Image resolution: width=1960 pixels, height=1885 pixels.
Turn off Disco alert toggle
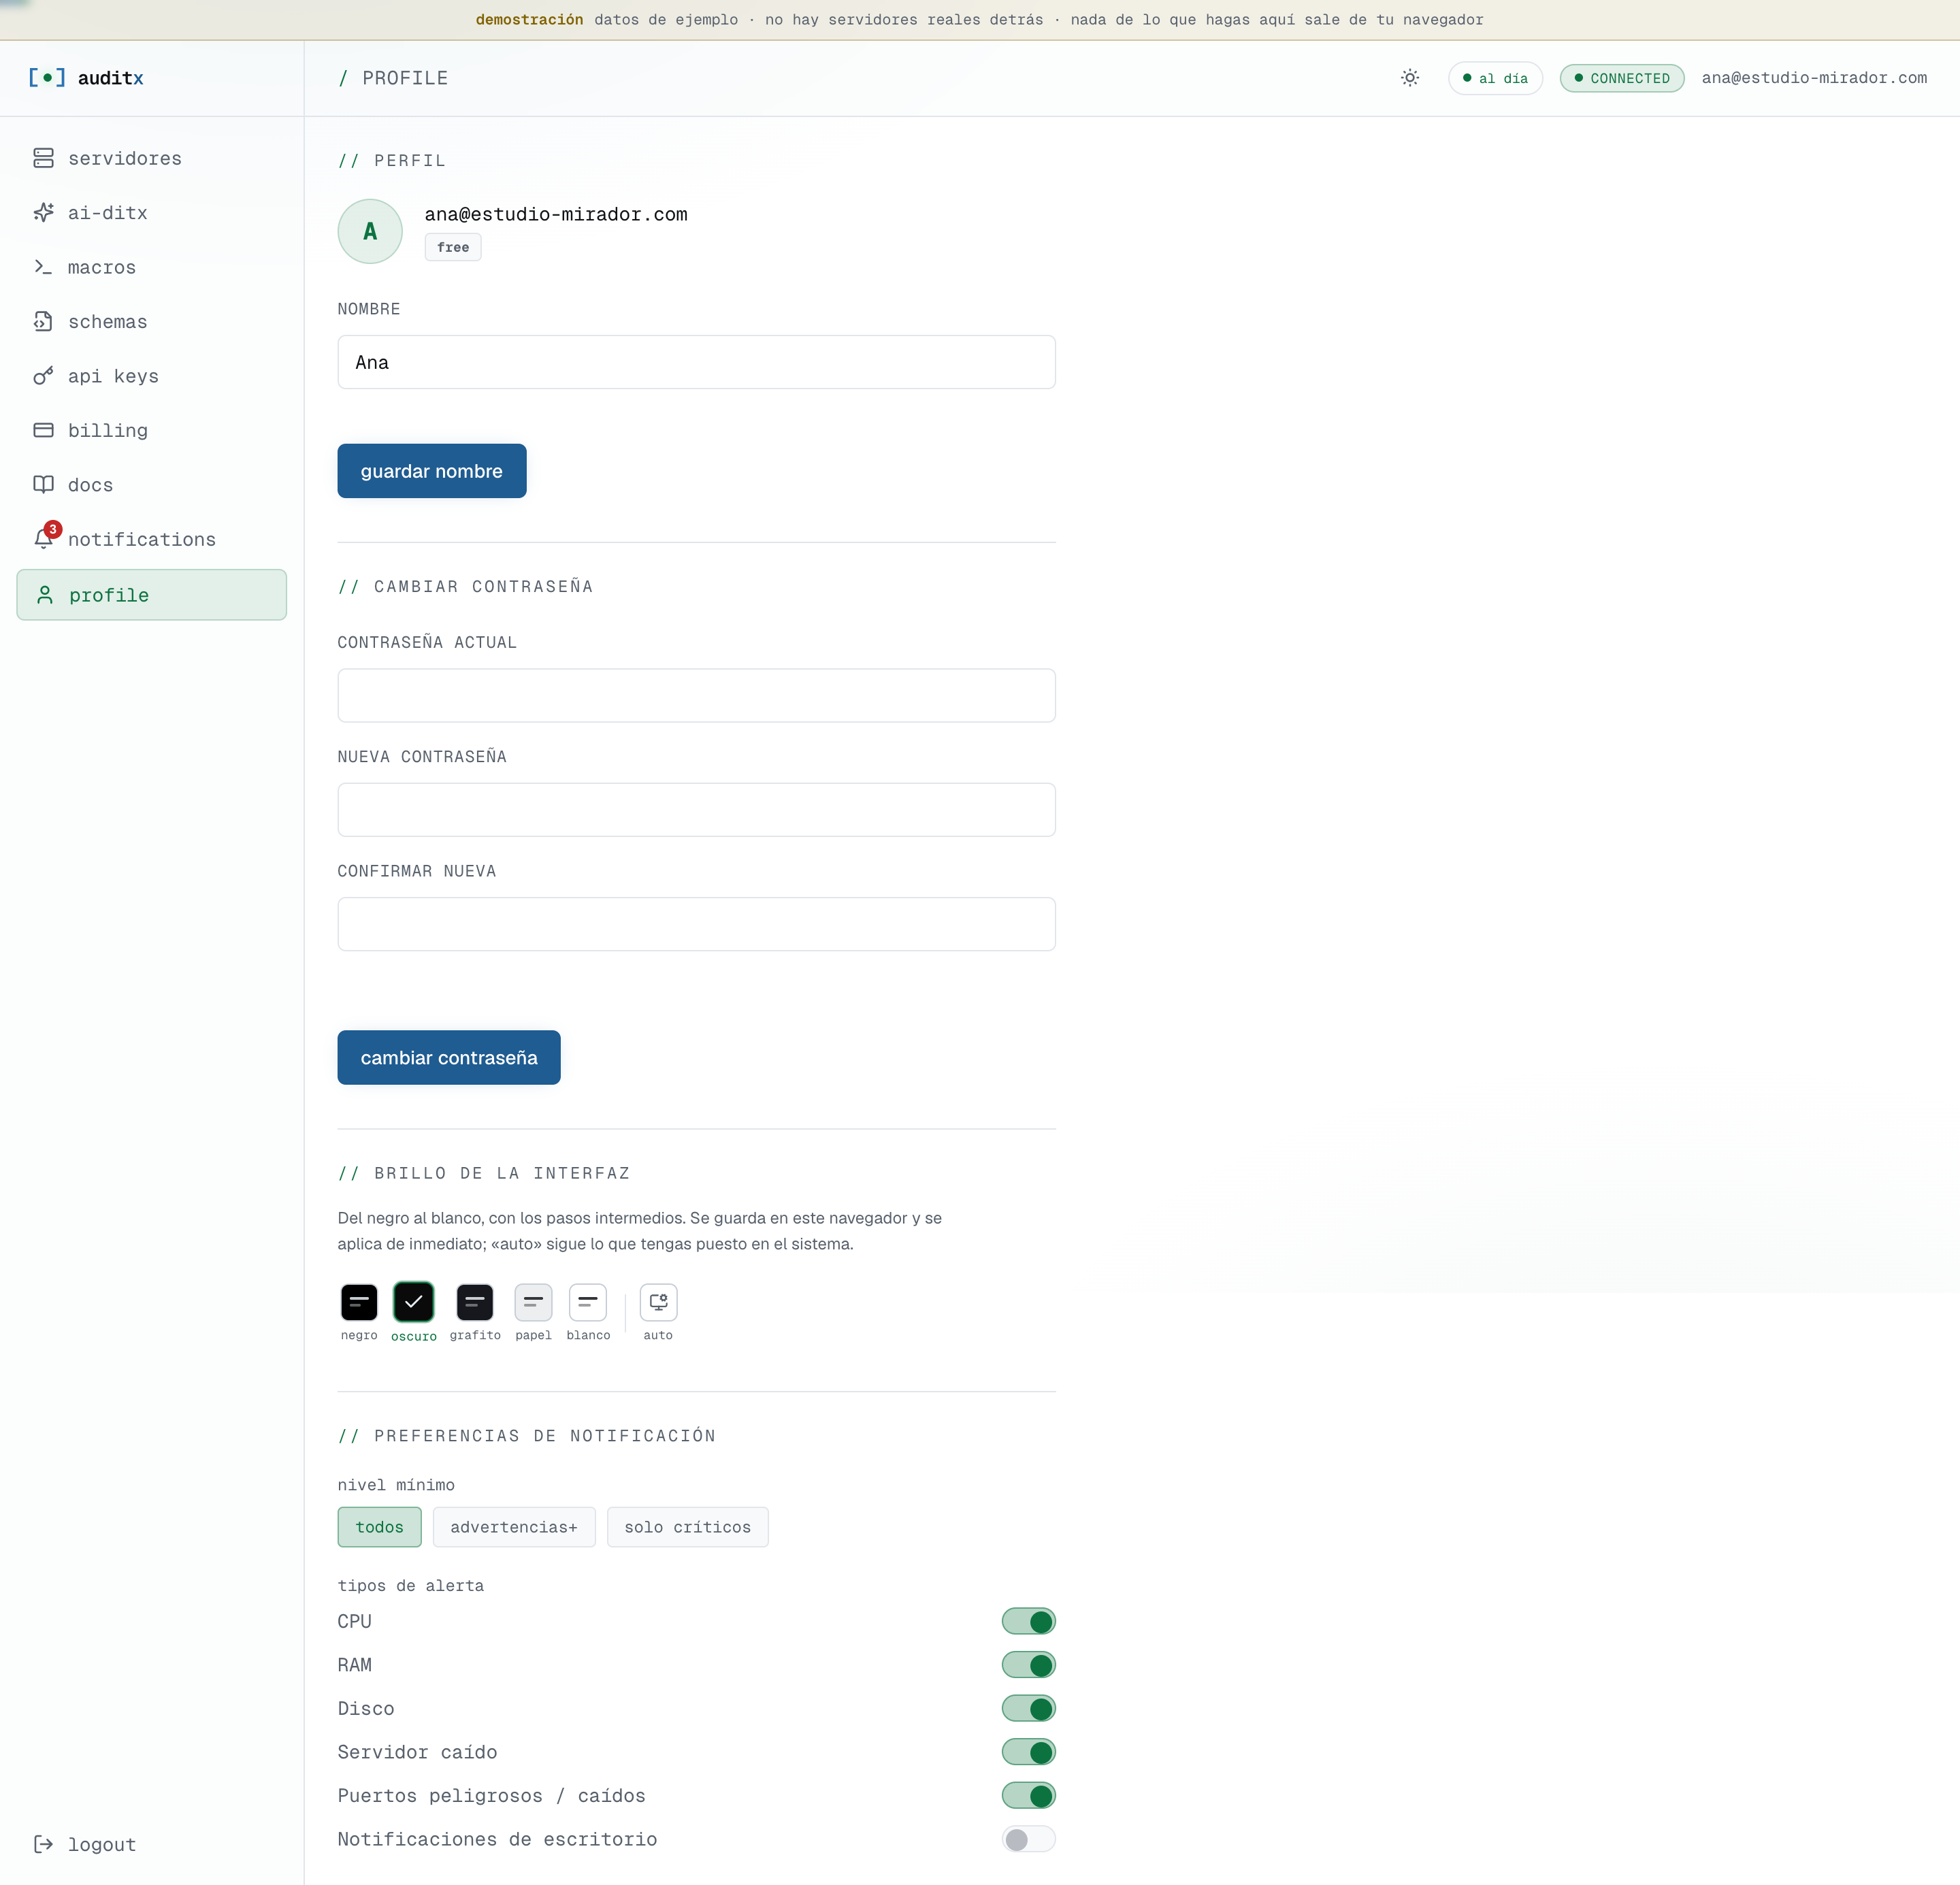pyautogui.click(x=1028, y=1708)
